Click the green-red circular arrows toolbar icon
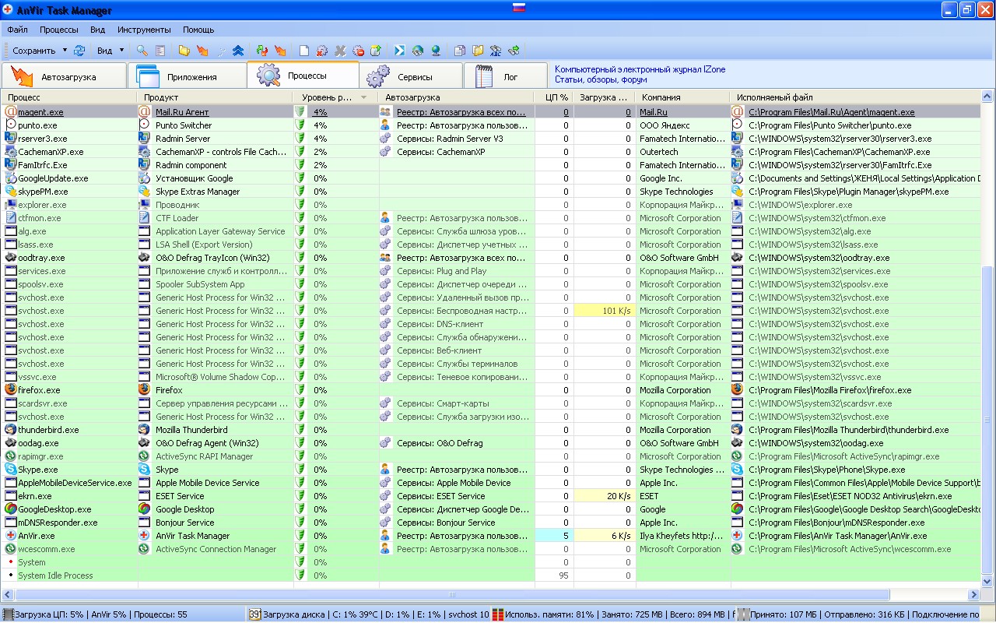This screenshot has height=623, width=996. point(262,51)
